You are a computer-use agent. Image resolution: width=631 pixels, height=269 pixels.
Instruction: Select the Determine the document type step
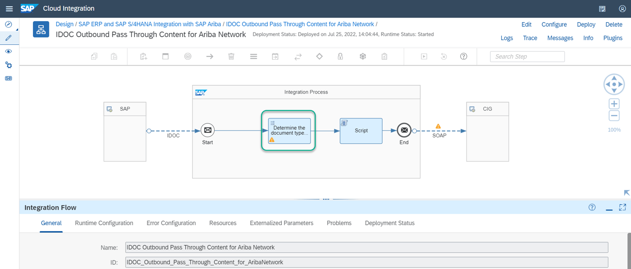289,131
